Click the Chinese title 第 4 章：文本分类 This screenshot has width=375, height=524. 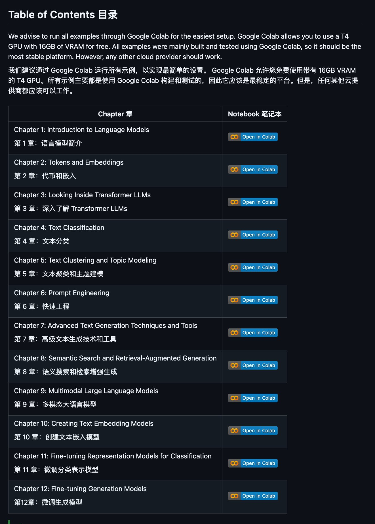[42, 241]
